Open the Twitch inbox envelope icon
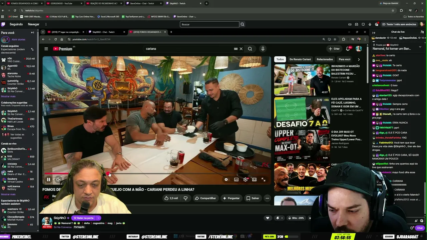 point(357,24)
